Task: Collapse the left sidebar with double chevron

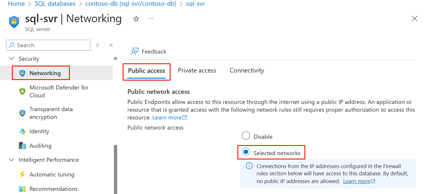Action: (111, 45)
